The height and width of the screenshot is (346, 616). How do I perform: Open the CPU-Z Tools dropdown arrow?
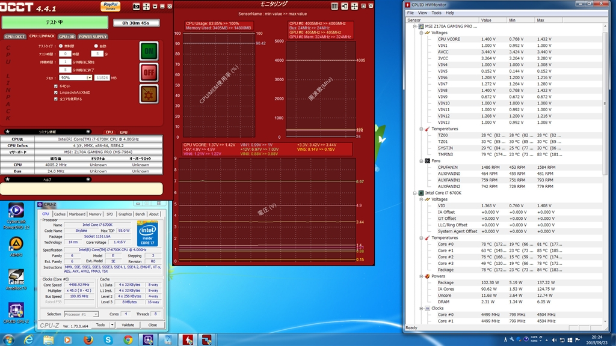pos(112,325)
